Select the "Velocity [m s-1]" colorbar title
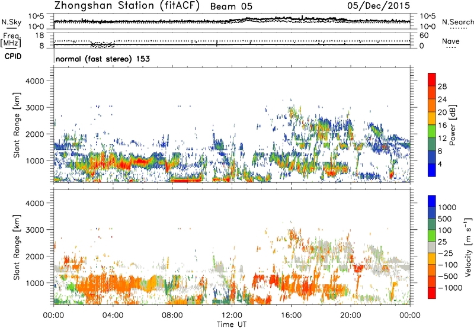 coord(469,247)
